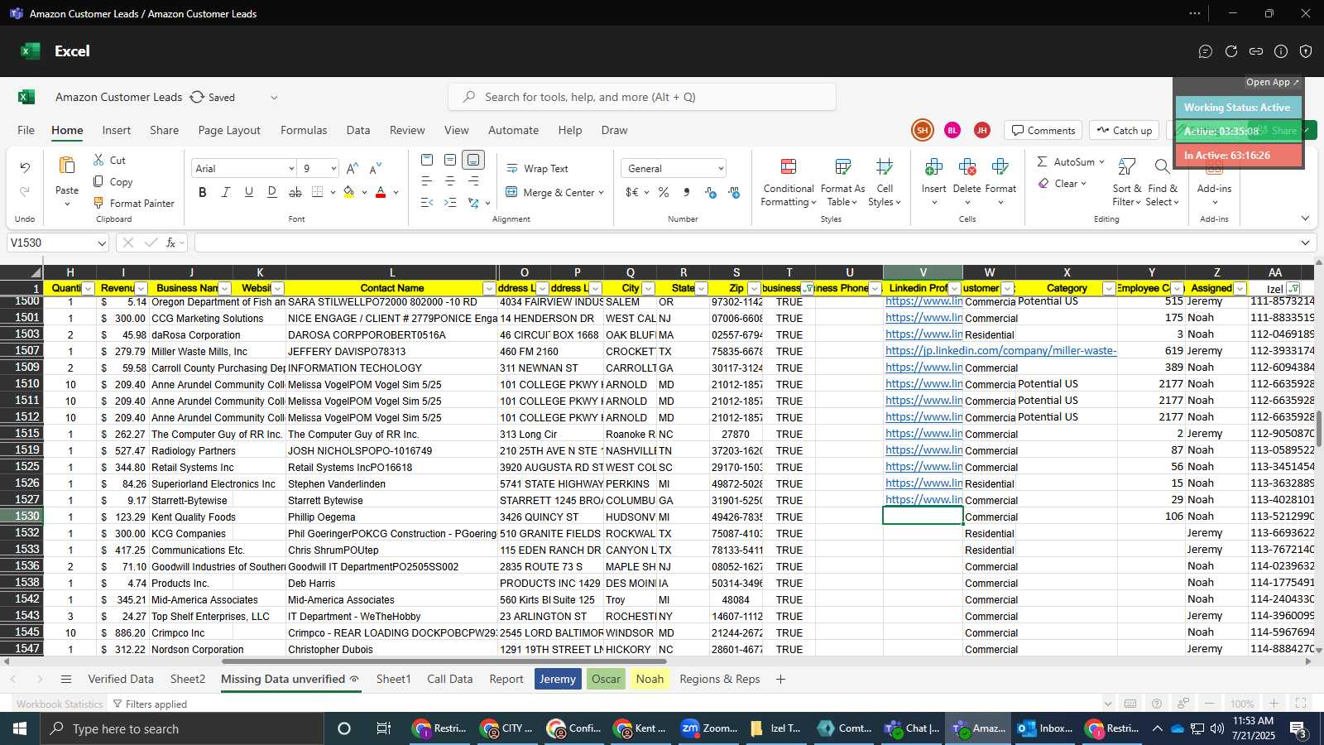Open the Zoom taskbar item
This screenshot has height=745, width=1324.
click(x=708, y=728)
